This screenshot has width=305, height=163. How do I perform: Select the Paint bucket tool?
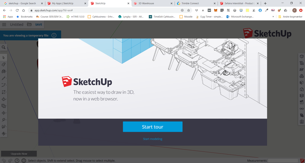tap(4, 71)
